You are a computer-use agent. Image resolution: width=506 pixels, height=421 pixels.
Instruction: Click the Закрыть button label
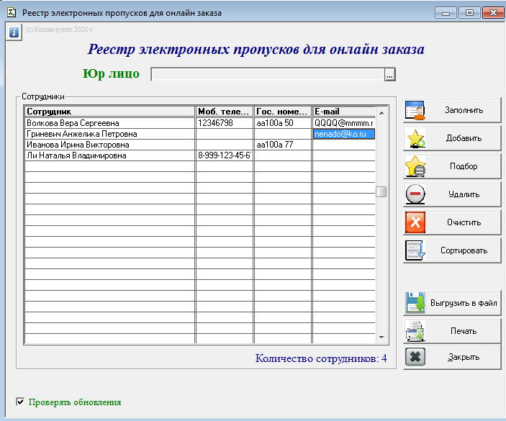pyautogui.click(x=464, y=357)
